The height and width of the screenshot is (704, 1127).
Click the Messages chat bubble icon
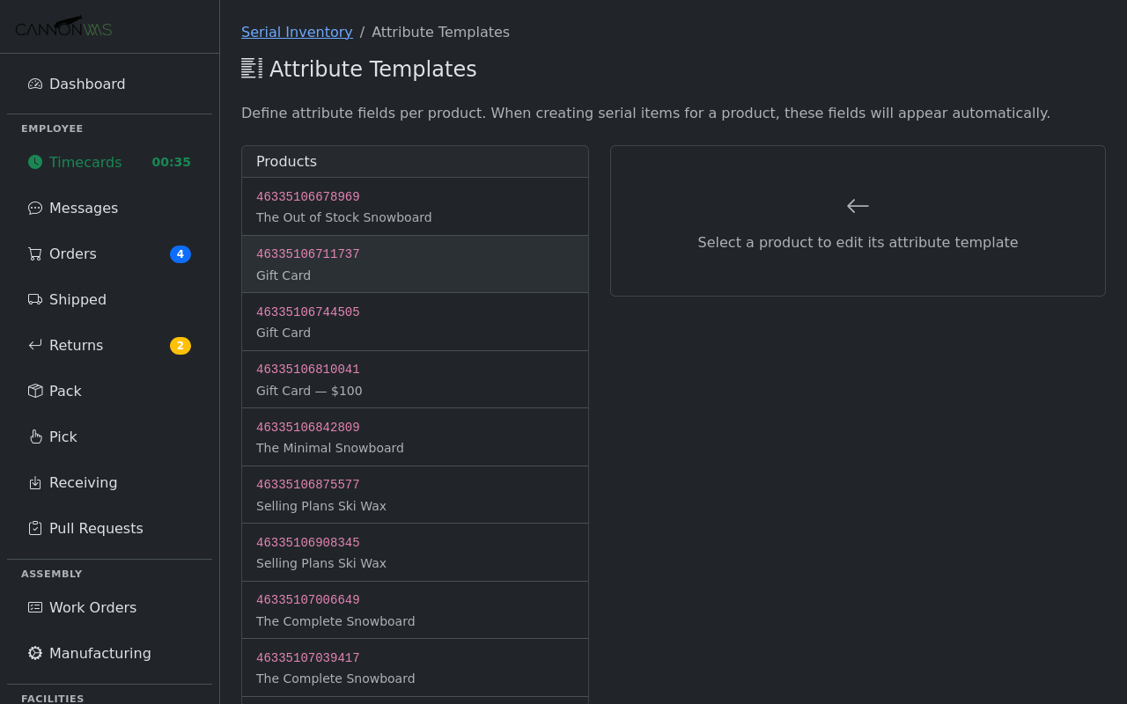coord(34,208)
